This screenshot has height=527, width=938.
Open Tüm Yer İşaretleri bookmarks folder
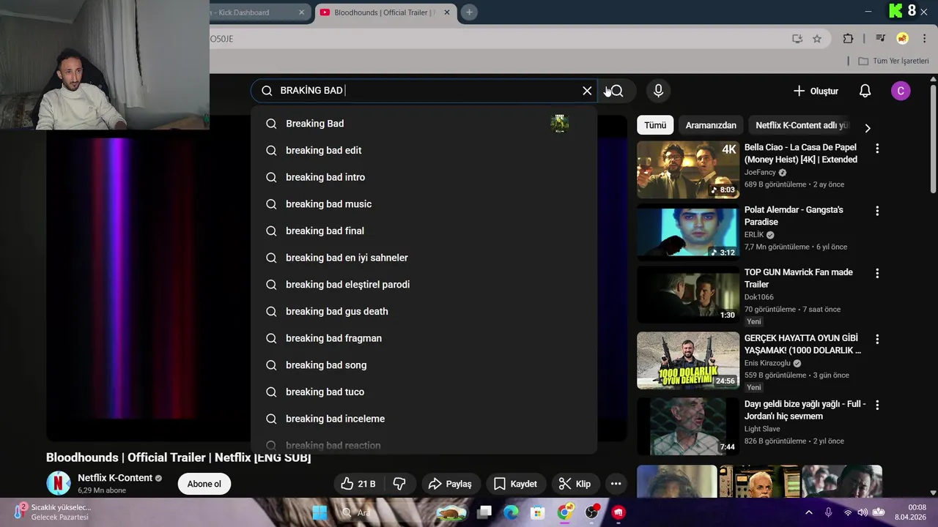(x=893, y=61)
